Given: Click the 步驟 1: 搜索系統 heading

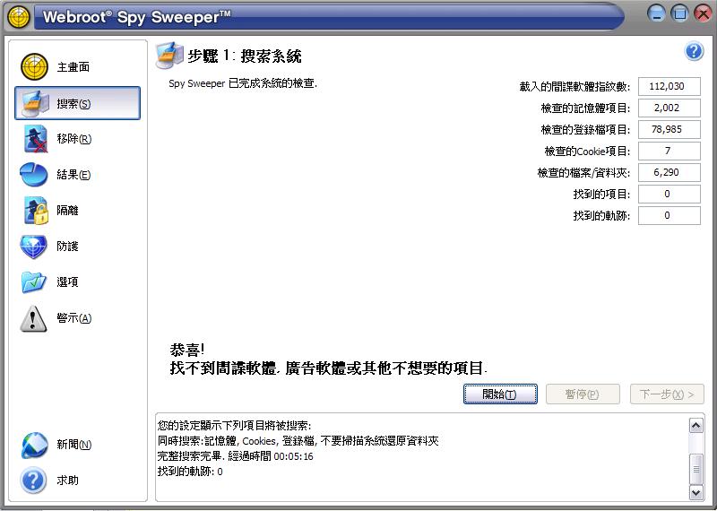Looking at the screenshot, I should pyautogui.click(x=245, y=56).
